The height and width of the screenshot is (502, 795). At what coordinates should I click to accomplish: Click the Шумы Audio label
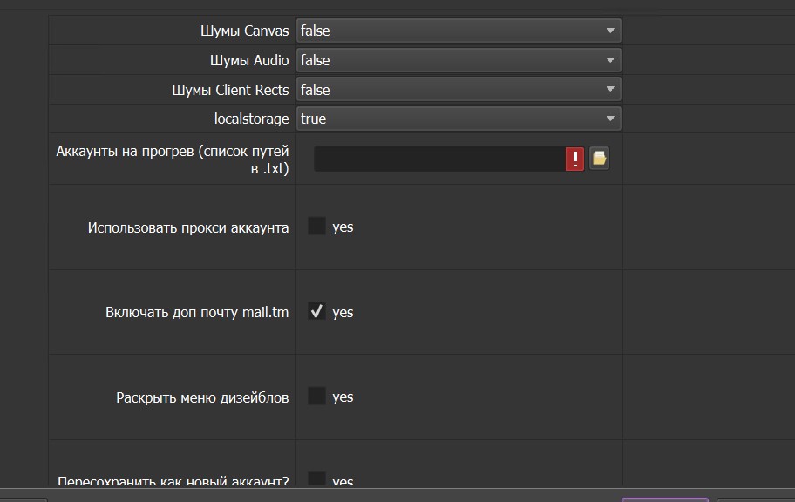click(249, 60)
